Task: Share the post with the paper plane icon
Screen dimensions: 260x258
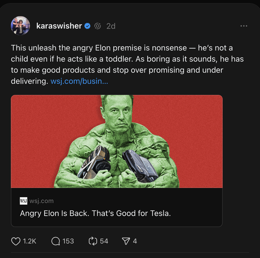Action: (126, 241)
